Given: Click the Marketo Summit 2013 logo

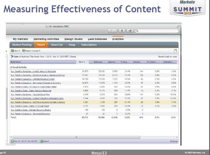Looking at the screenshot, I should tap(187, 8).
